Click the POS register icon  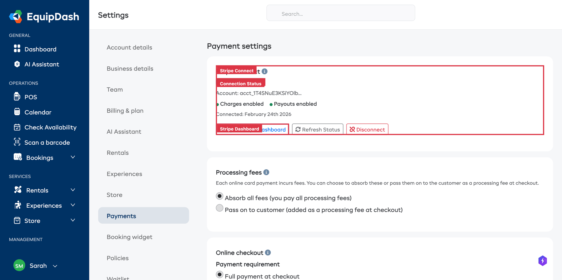pyautogui.click(x=17, y=96)
